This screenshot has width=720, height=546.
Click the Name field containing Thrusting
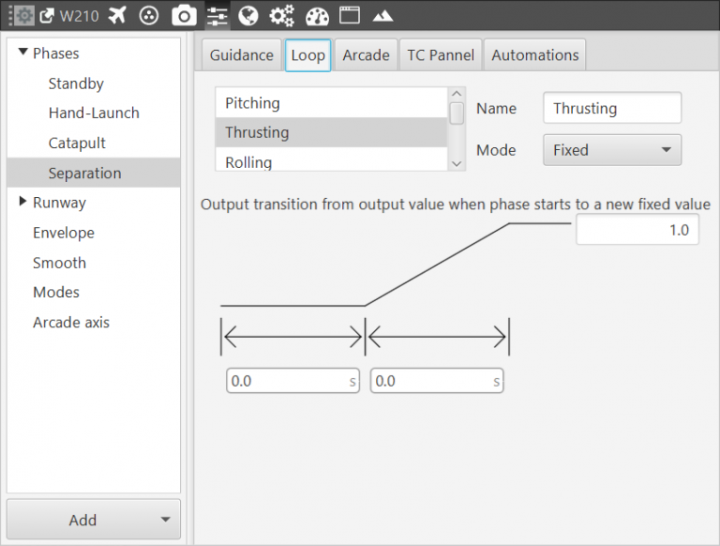[612, 108]
